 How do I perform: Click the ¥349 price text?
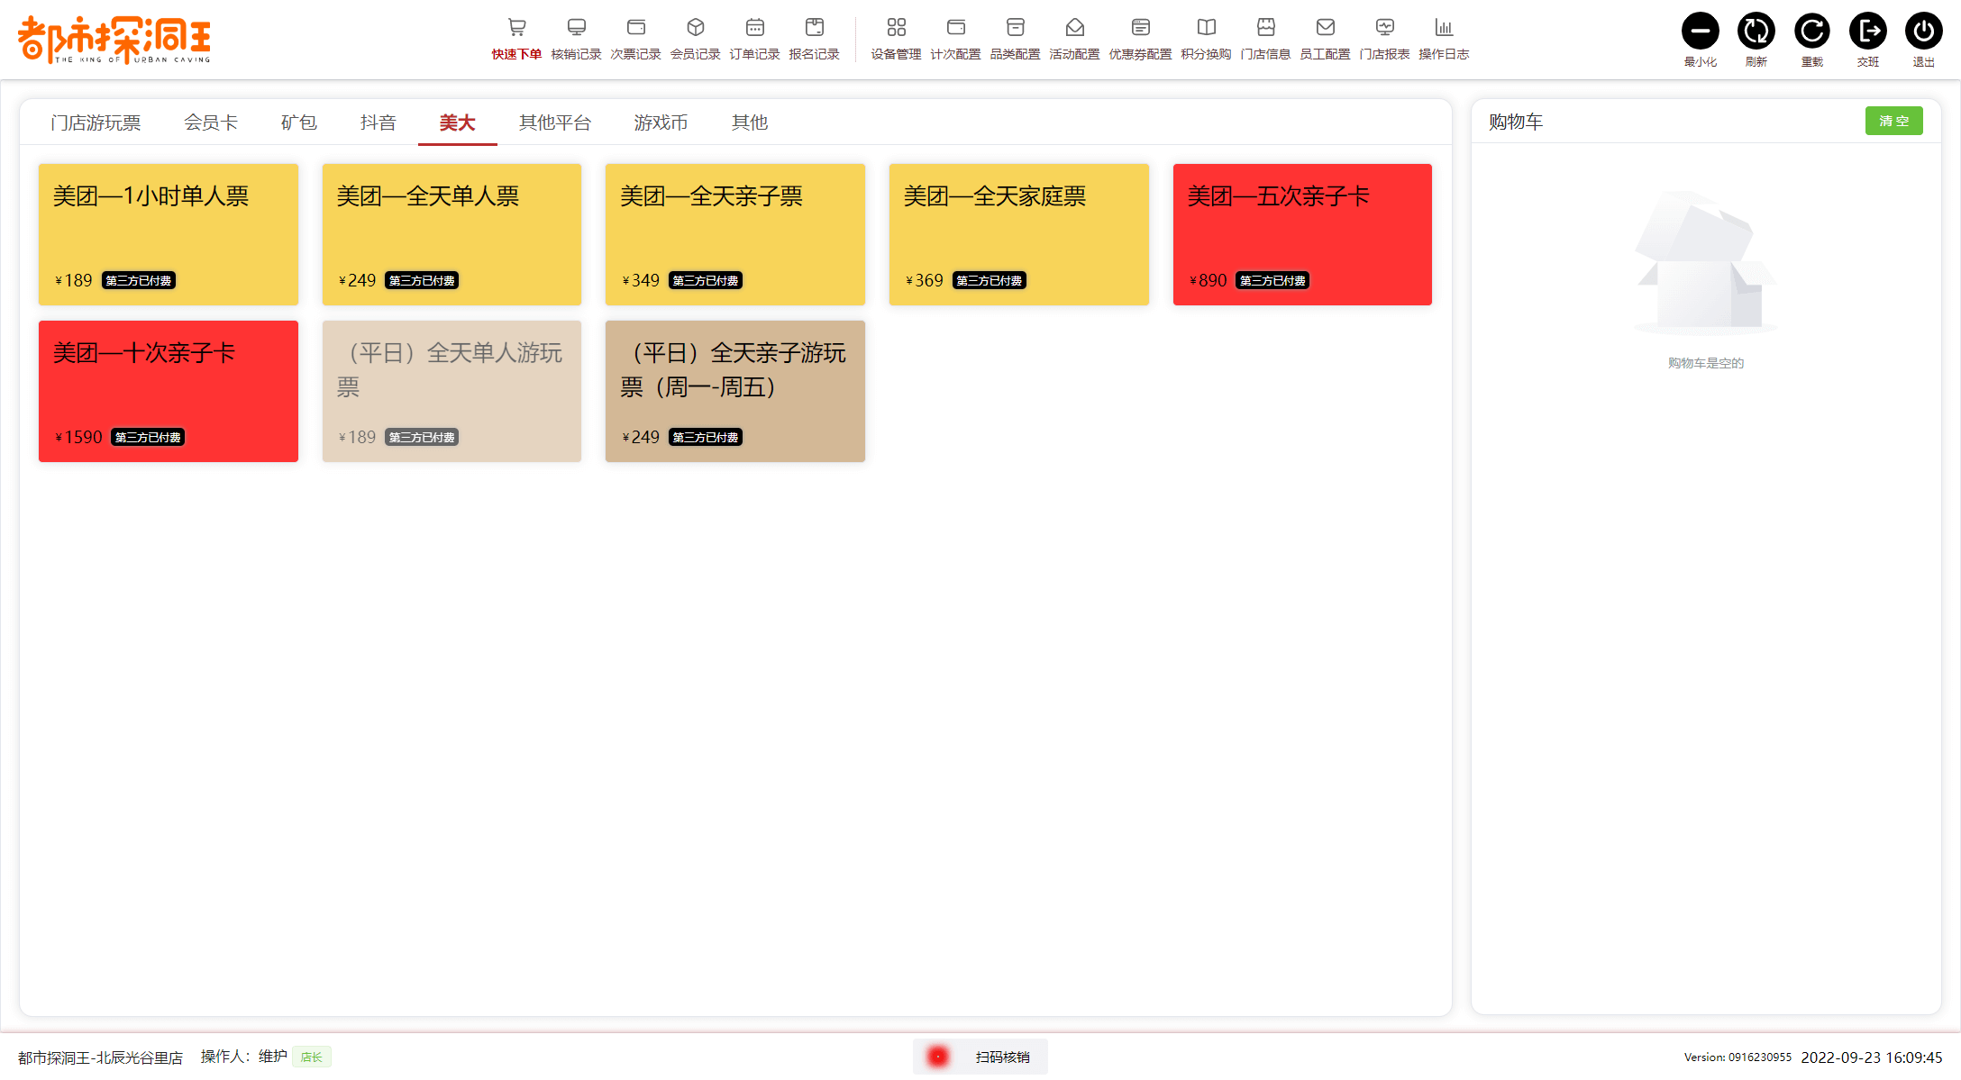[641, 281]
